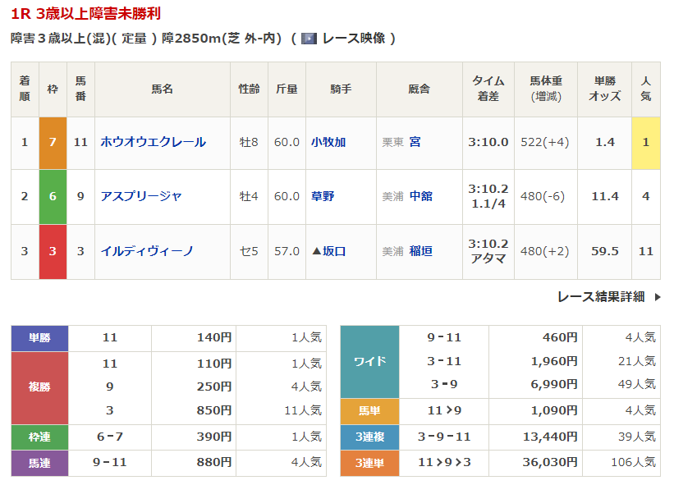
Task: View jockey 小牧加 profile
Action: point(328,142)
